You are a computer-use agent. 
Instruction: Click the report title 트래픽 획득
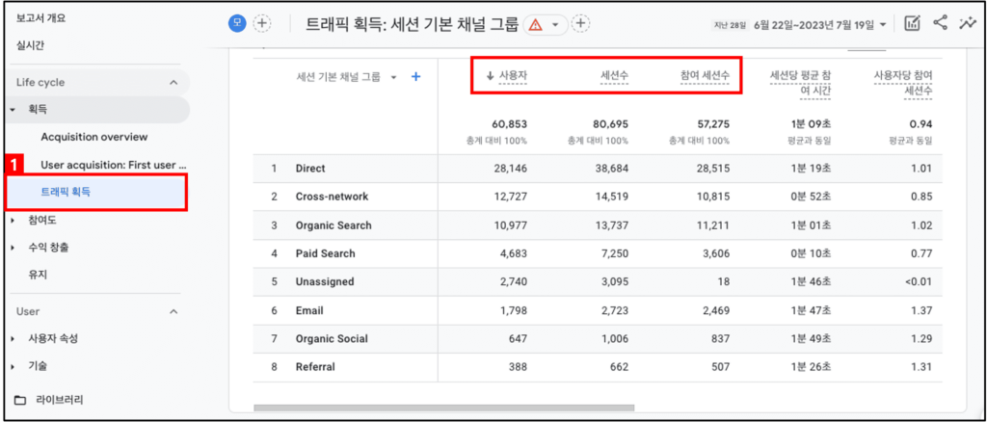coord(413,24)
